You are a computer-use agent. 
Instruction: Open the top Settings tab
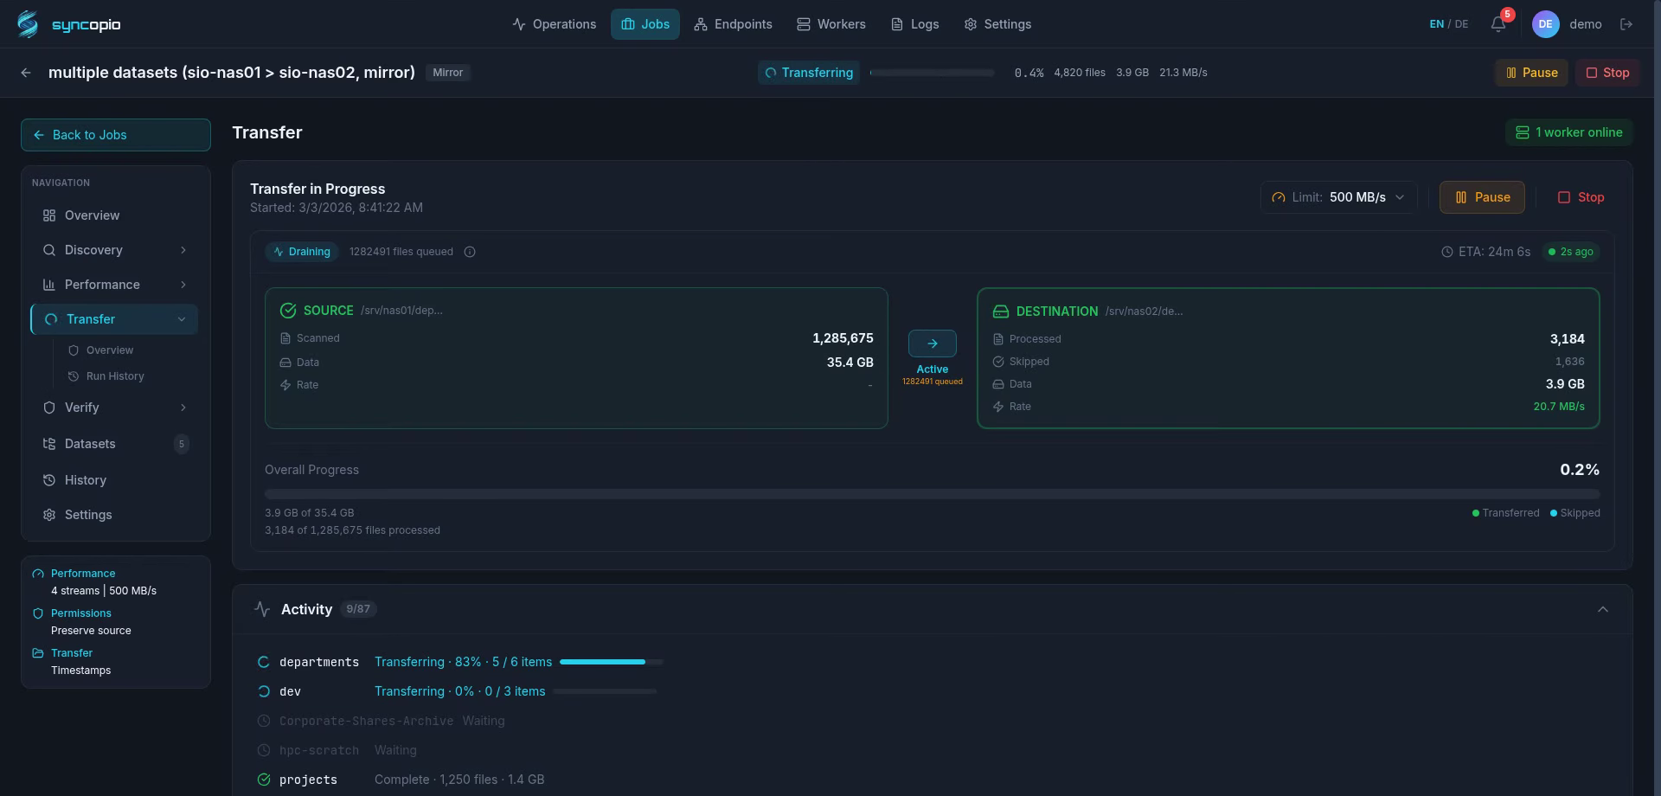coord(997,24)
